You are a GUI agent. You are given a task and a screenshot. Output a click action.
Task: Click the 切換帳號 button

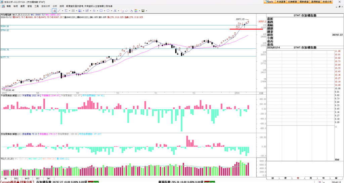[293, 2]
